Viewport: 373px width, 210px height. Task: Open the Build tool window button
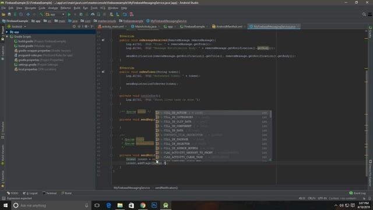66,193
